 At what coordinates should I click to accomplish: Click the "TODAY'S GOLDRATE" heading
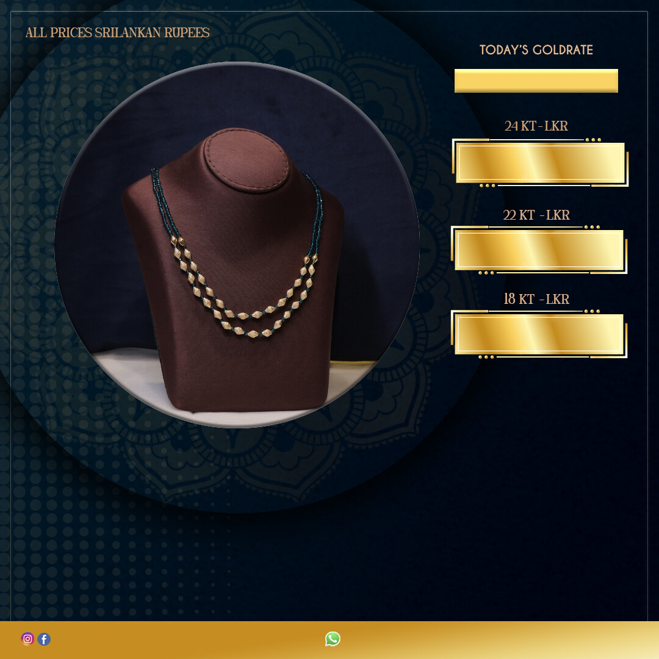click(x=536, y=50)
